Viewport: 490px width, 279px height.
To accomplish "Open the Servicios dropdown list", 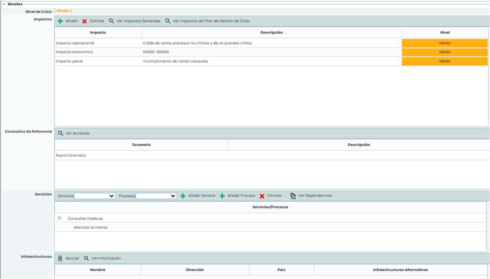I will click(x=95, y=196).
